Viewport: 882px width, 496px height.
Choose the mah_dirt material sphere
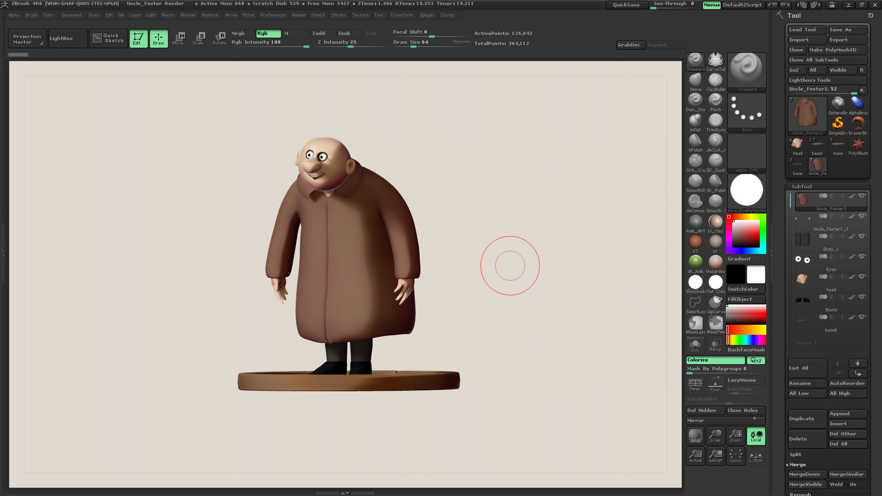pos(695,224)
